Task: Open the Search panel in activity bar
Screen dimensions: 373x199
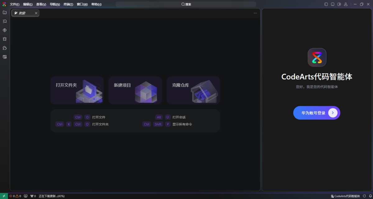Action: click(5, 21)
